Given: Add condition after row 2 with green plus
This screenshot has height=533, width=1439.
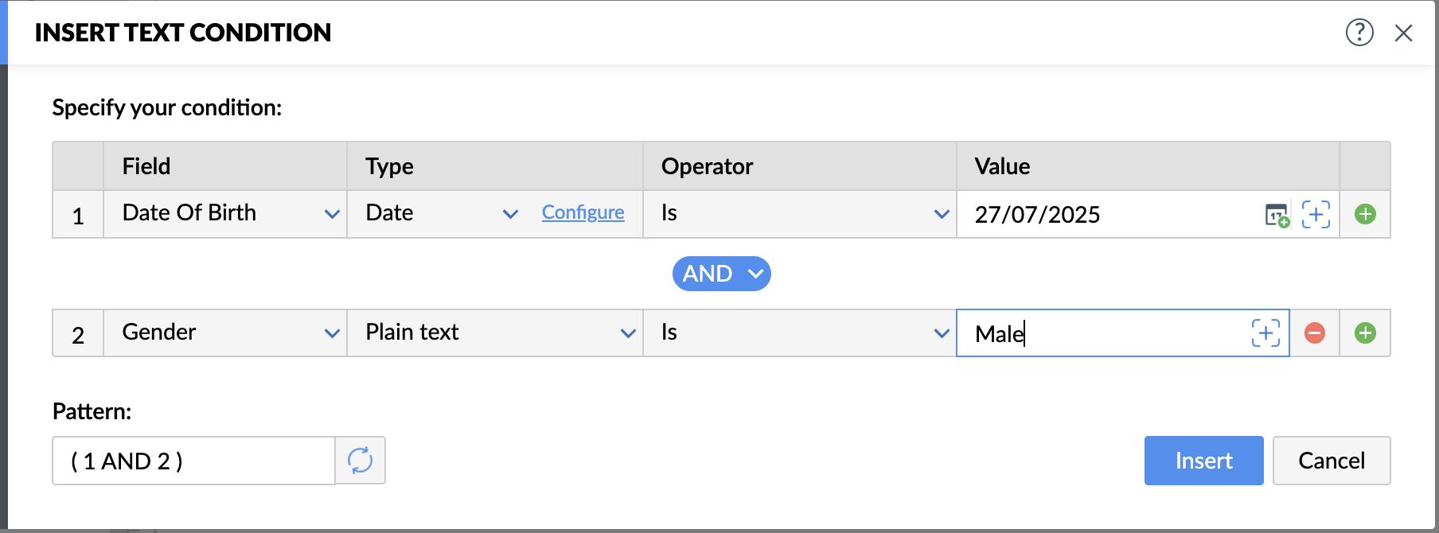Looking at the screenshot, I should [x=1365, y=333].
